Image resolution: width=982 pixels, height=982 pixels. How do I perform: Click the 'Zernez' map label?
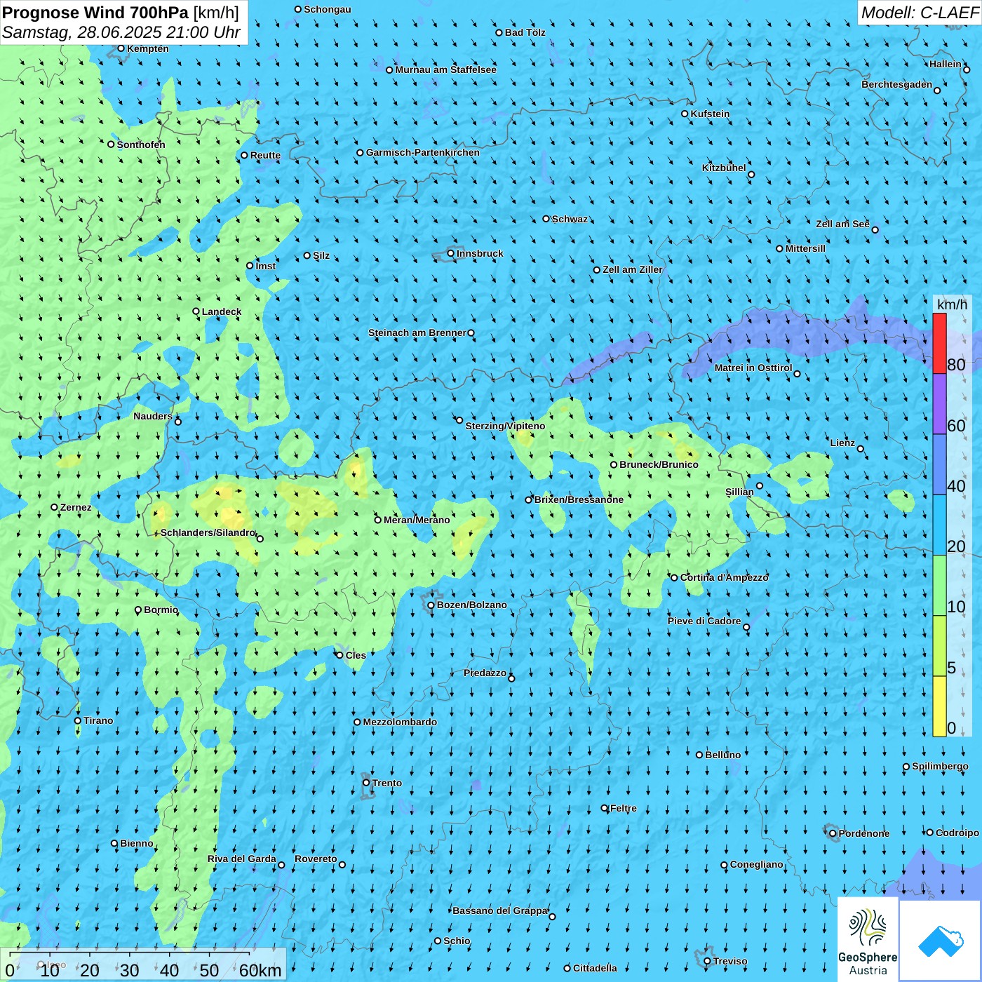tap(76, 507)
